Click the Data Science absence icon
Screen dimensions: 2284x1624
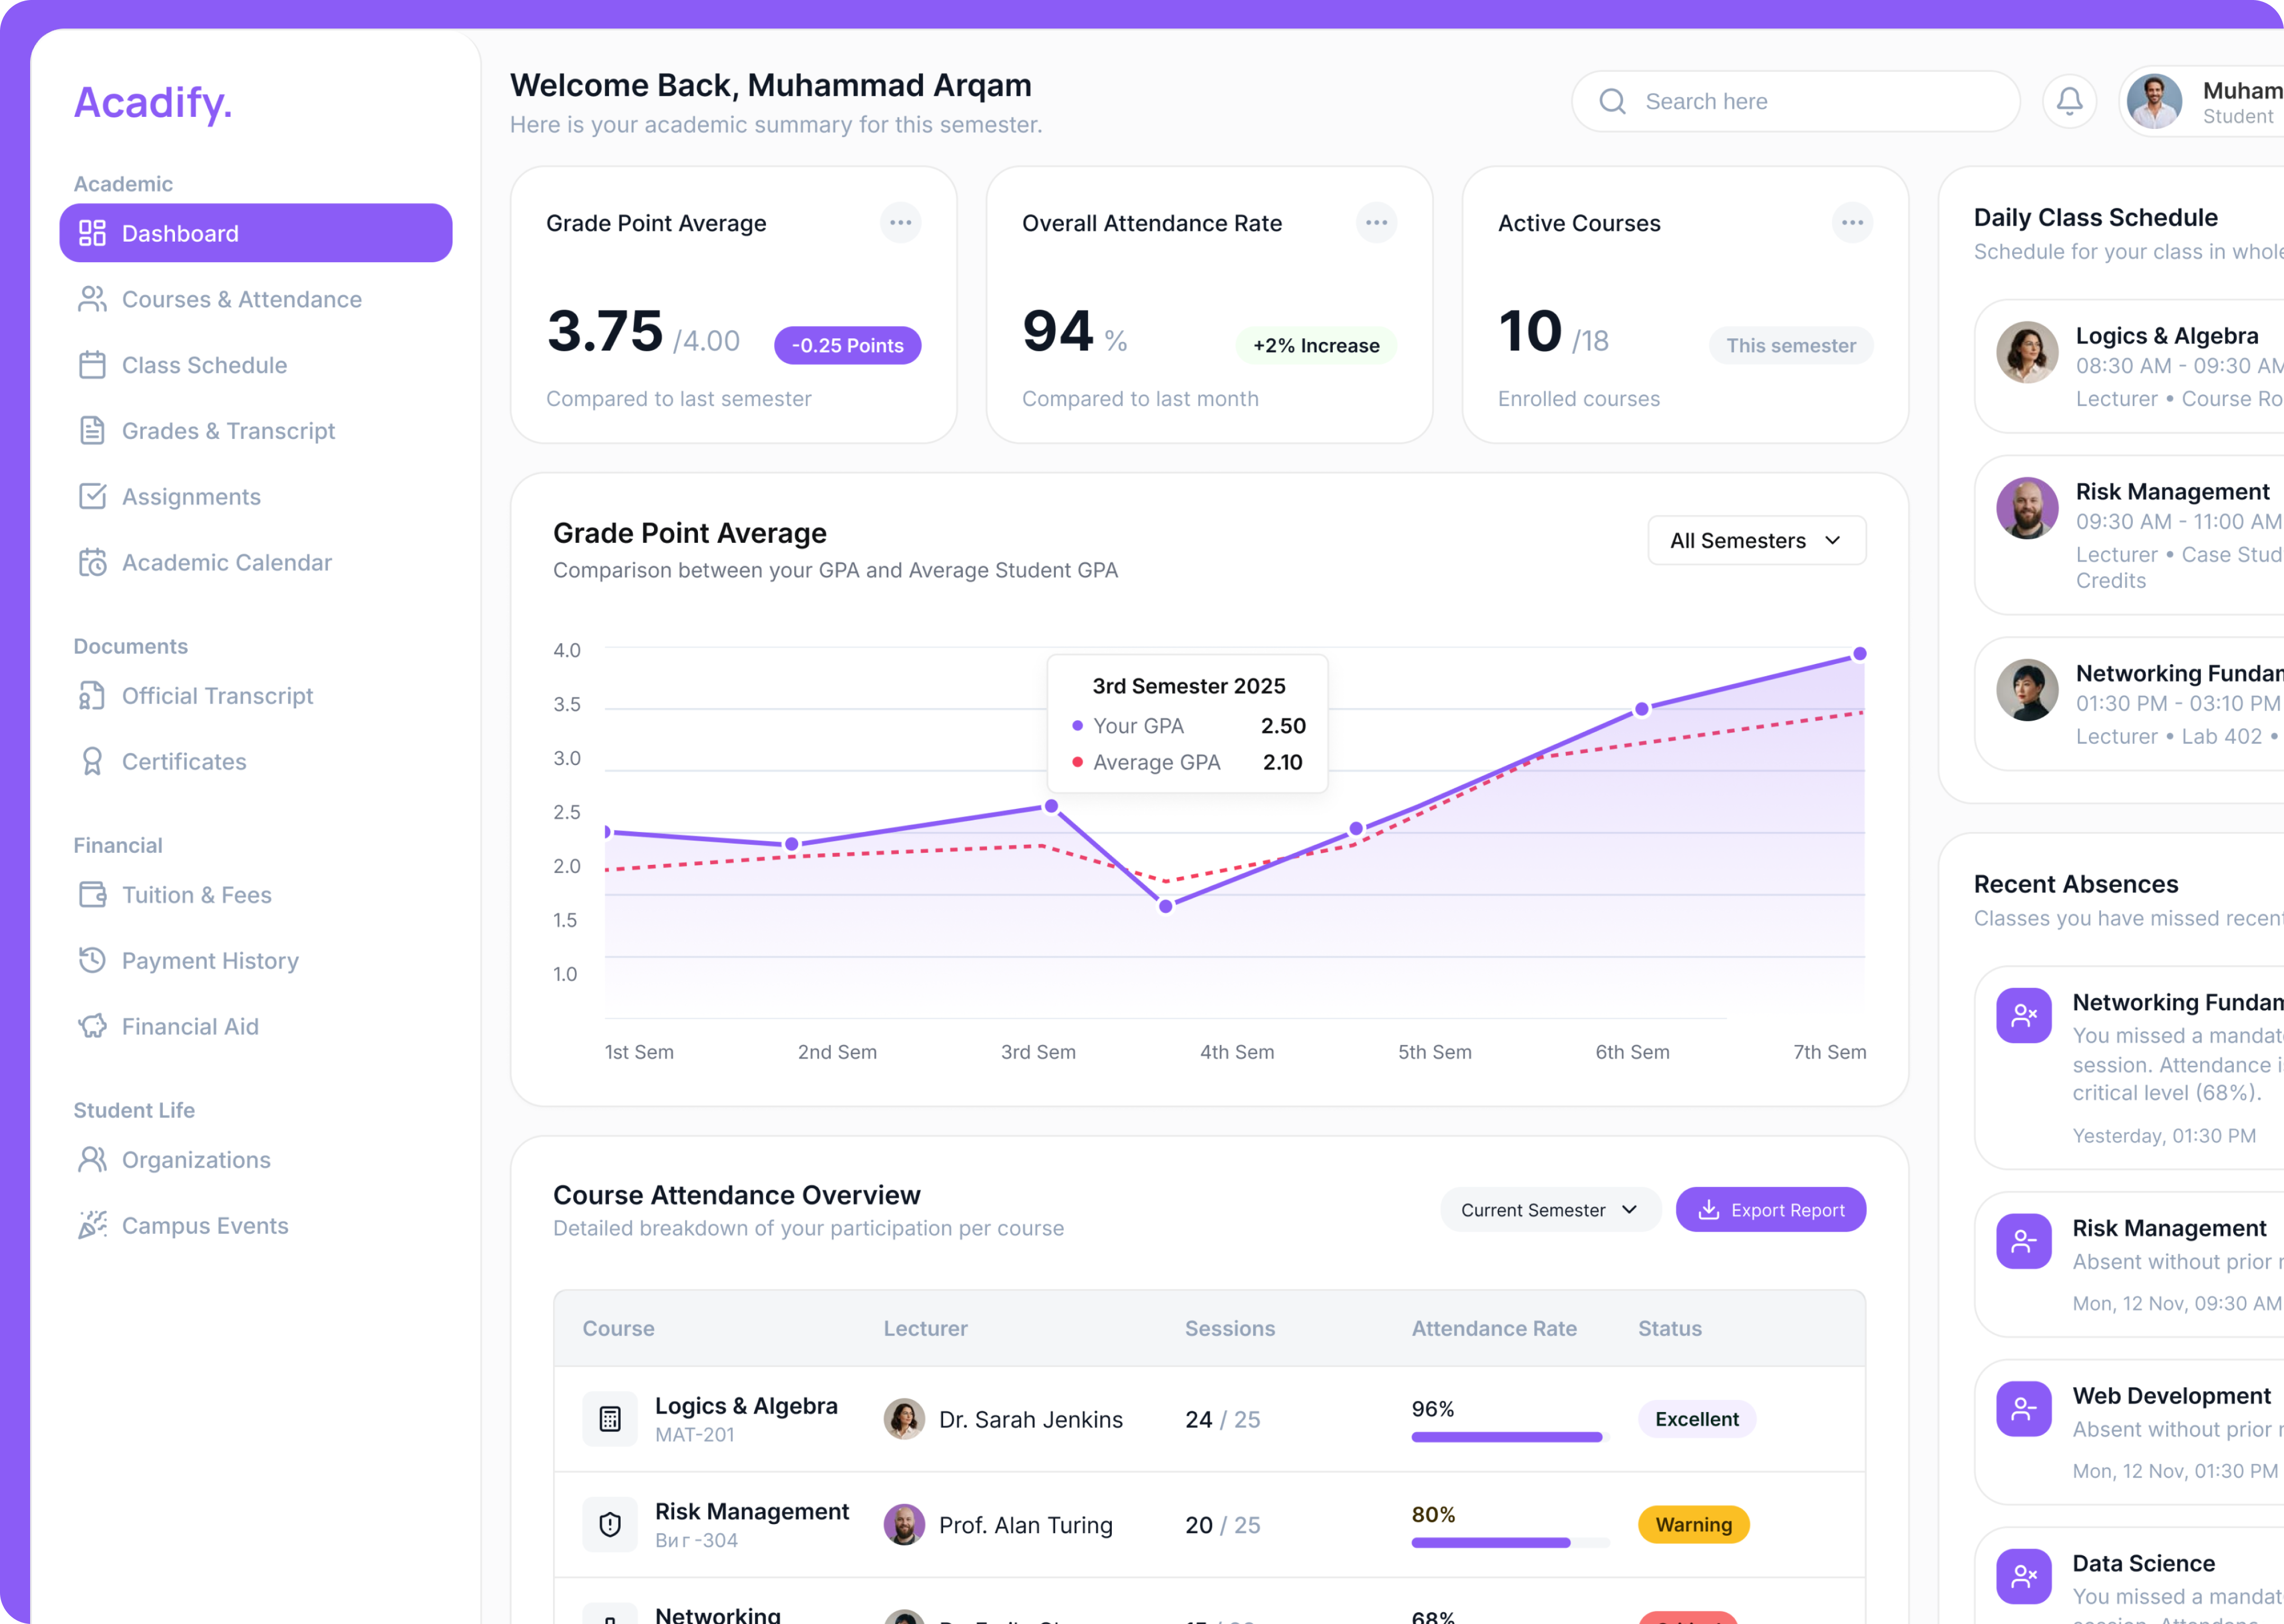pos(2024,1577)
